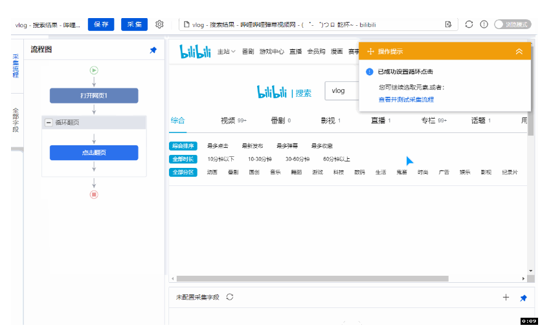This screenshot has width=540, height=330.
Task: Click the horizontal scrollbar under the web preview
Action: tap(311, 279)
